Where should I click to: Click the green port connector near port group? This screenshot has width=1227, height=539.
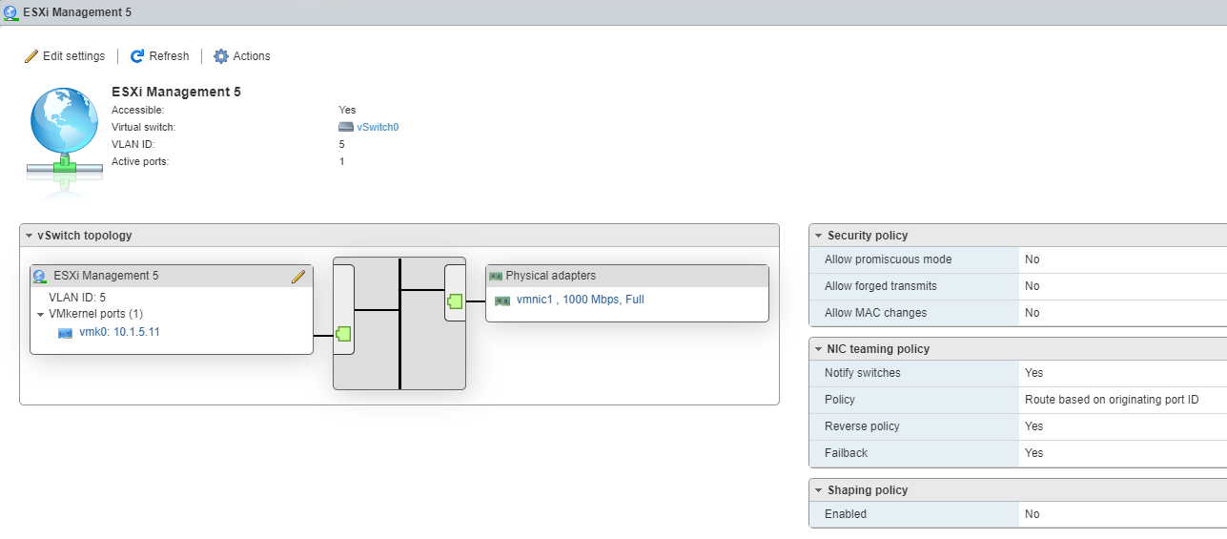343,334
